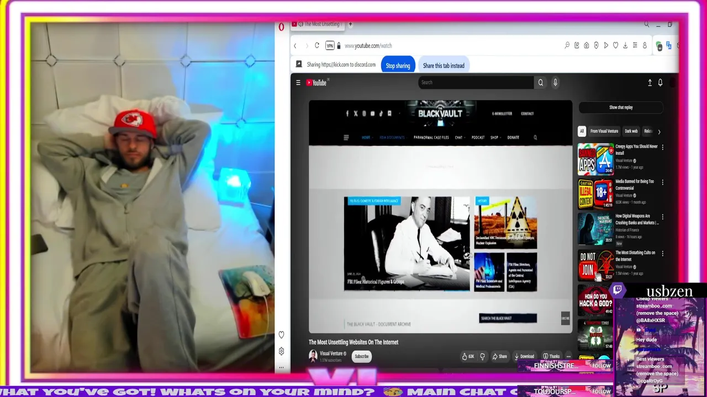Select the 'The Most Unsettling' browser tab
This screenshot has height=397, width=707.
[x=319, y=24]
